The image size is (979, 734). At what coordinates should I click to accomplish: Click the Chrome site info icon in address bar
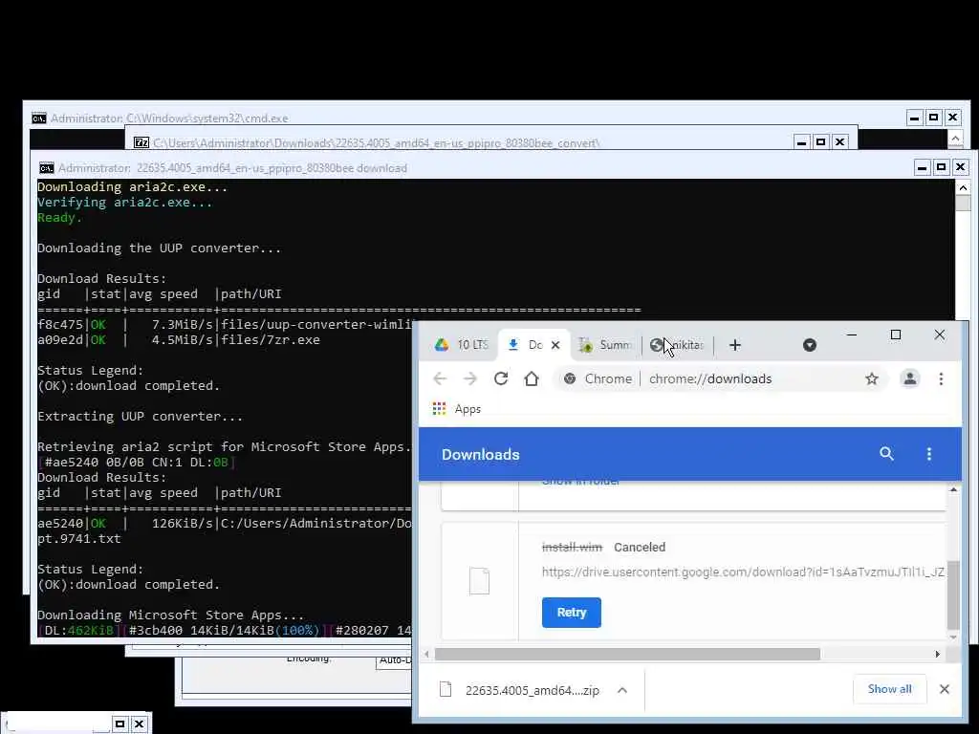570,378
